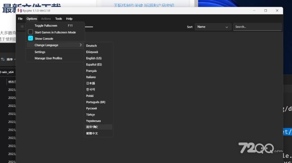Screen dimensions: 292x163
Task: Click the sort arrows icon in file explorer
Action: click(3, 59)
